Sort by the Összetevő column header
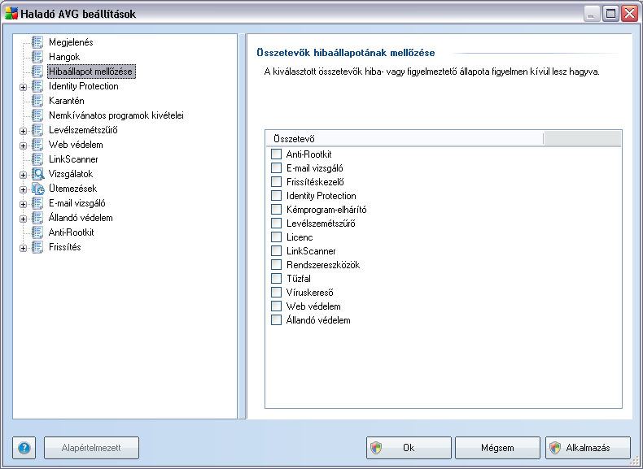This screenshot has height=469, width=643. click(x=405, y=139)
